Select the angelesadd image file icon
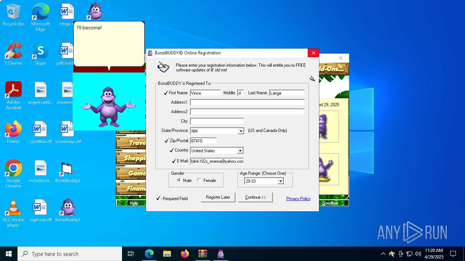465x261 pixels. tap(40, 93)
